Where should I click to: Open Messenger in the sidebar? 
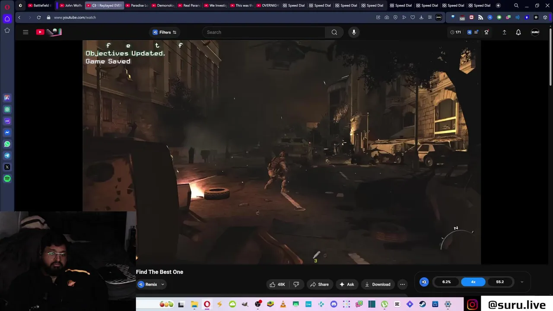click(7, 133)
